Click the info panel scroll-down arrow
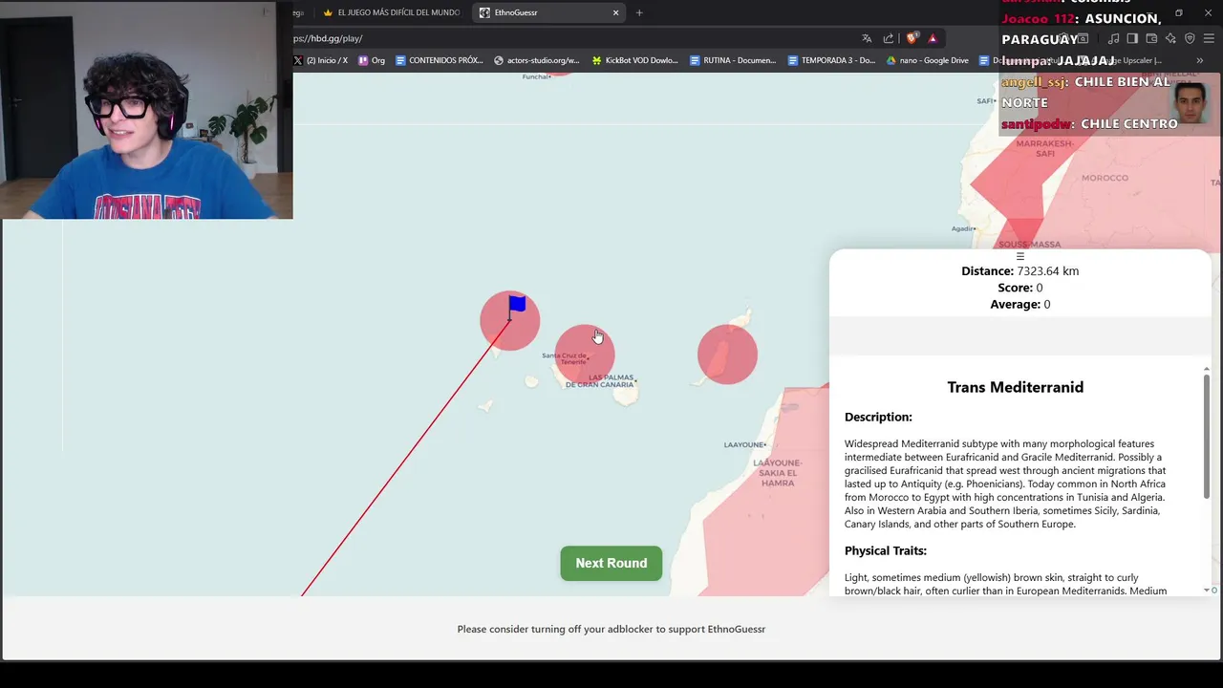The height and width of the screenshot is (688, 1223). point(1206,591)
